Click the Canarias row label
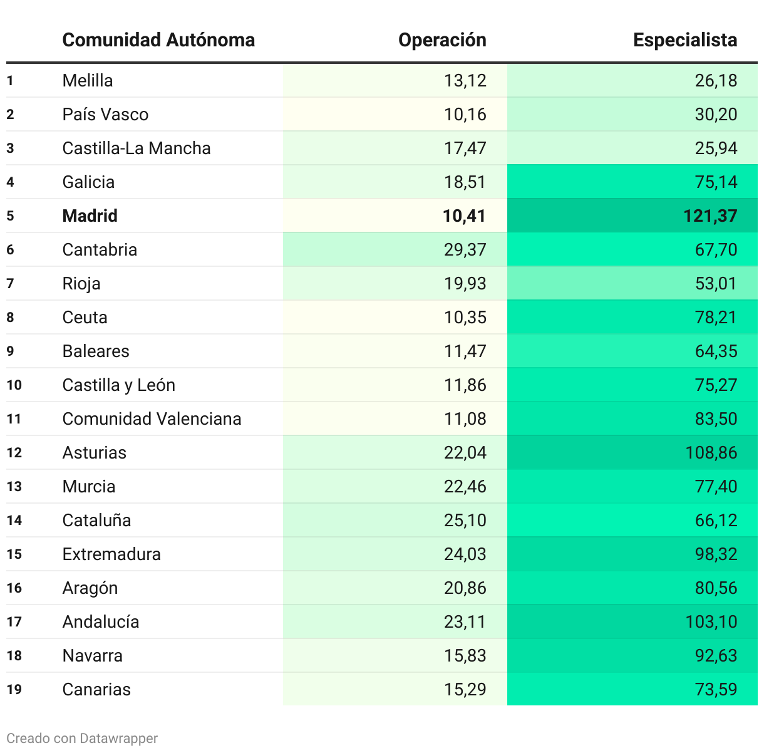The image size is (764, 753). pyautogui.click(x=96, y=690)
